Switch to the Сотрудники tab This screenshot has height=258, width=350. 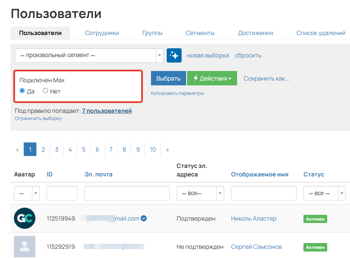click(x=102, y=33)
